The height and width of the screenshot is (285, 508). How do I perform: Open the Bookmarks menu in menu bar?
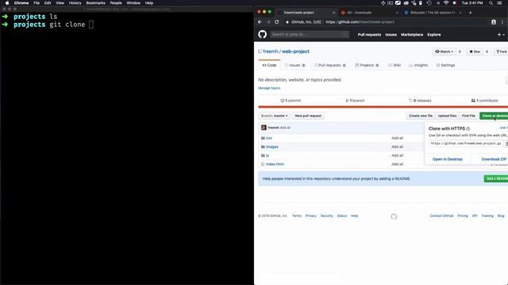pyautogui.click(x=95, y=3)
